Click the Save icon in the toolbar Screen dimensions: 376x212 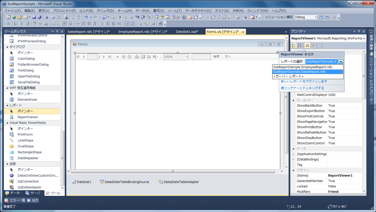coord(34,17)
